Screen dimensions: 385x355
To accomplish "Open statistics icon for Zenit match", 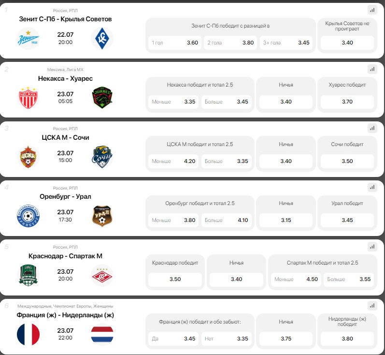I will pos(371,10).
